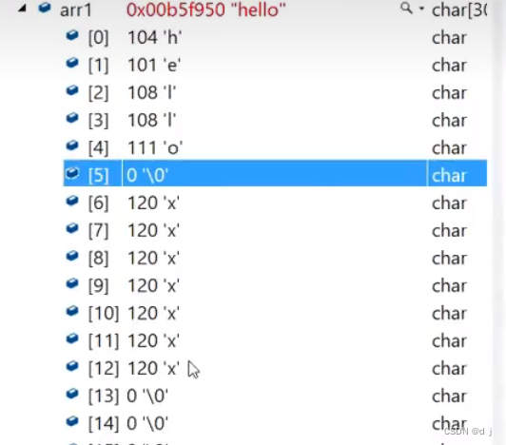This screenshot has width=506, height=445.
Task: Select the [13] index name
Action: pyautogui.click(x=104, y=397)
